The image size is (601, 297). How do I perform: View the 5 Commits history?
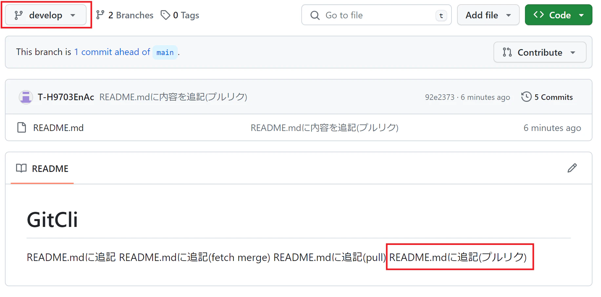[x=547, y=97]
